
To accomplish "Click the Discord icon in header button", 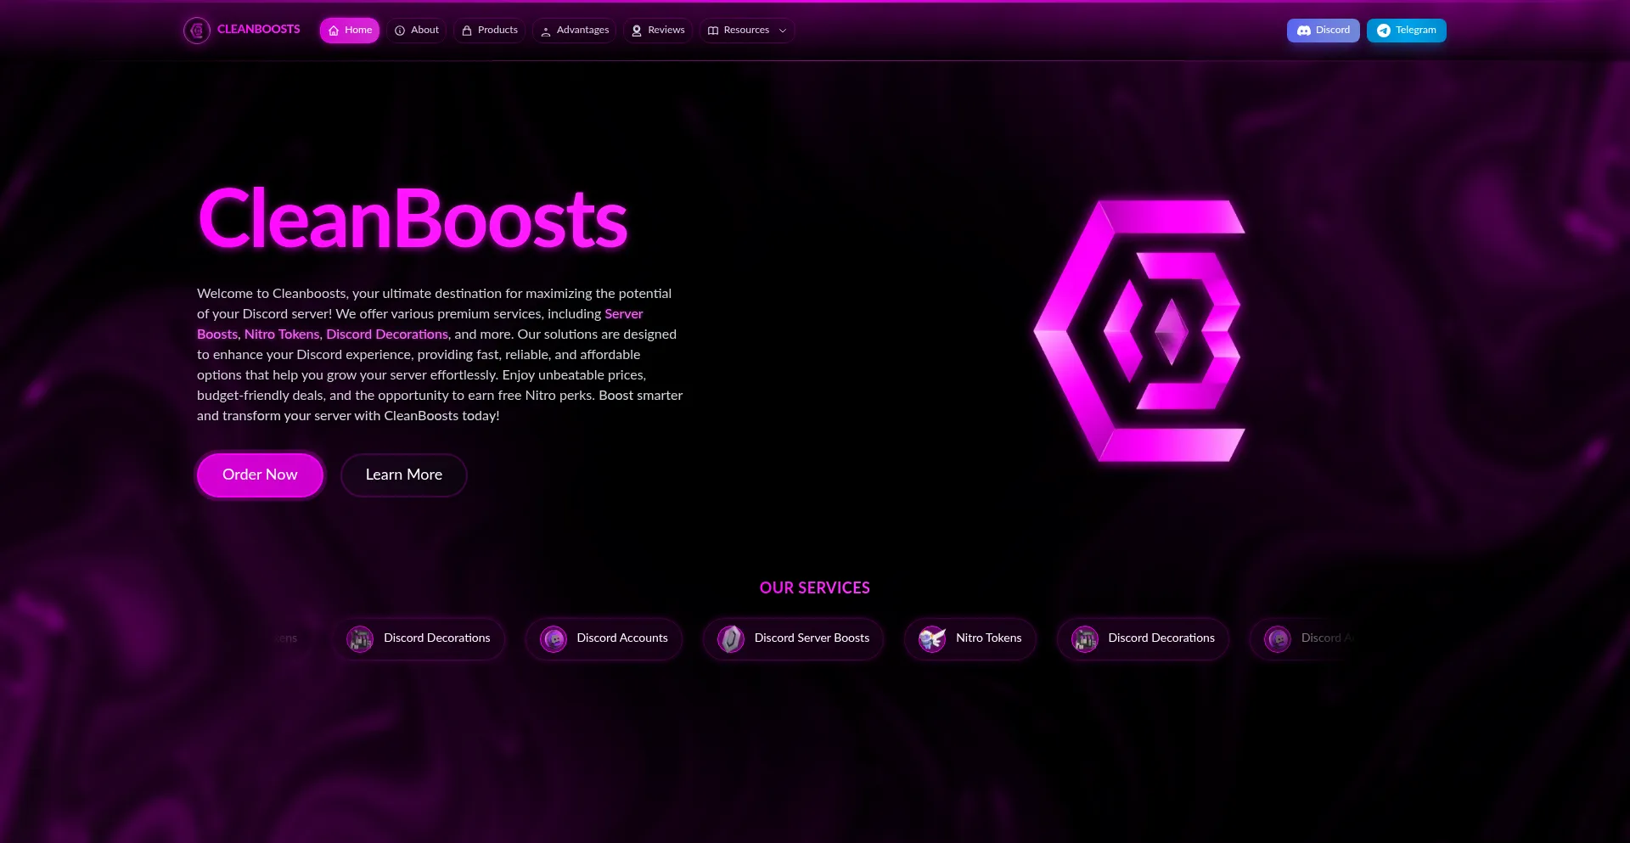I will coord(1303,31).
